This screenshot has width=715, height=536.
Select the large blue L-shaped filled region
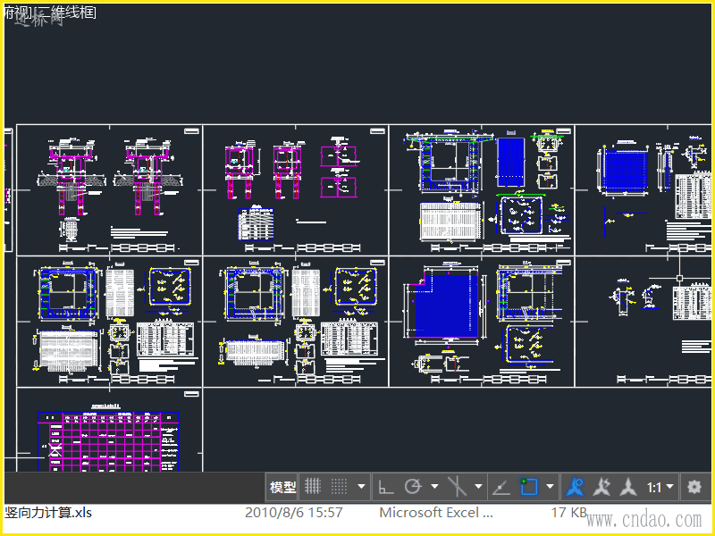coord(446,305)
